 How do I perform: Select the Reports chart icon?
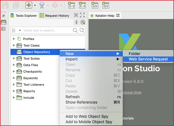19,91
